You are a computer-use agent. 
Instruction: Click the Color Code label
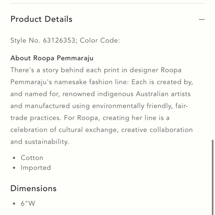click(x=100, y=40)
